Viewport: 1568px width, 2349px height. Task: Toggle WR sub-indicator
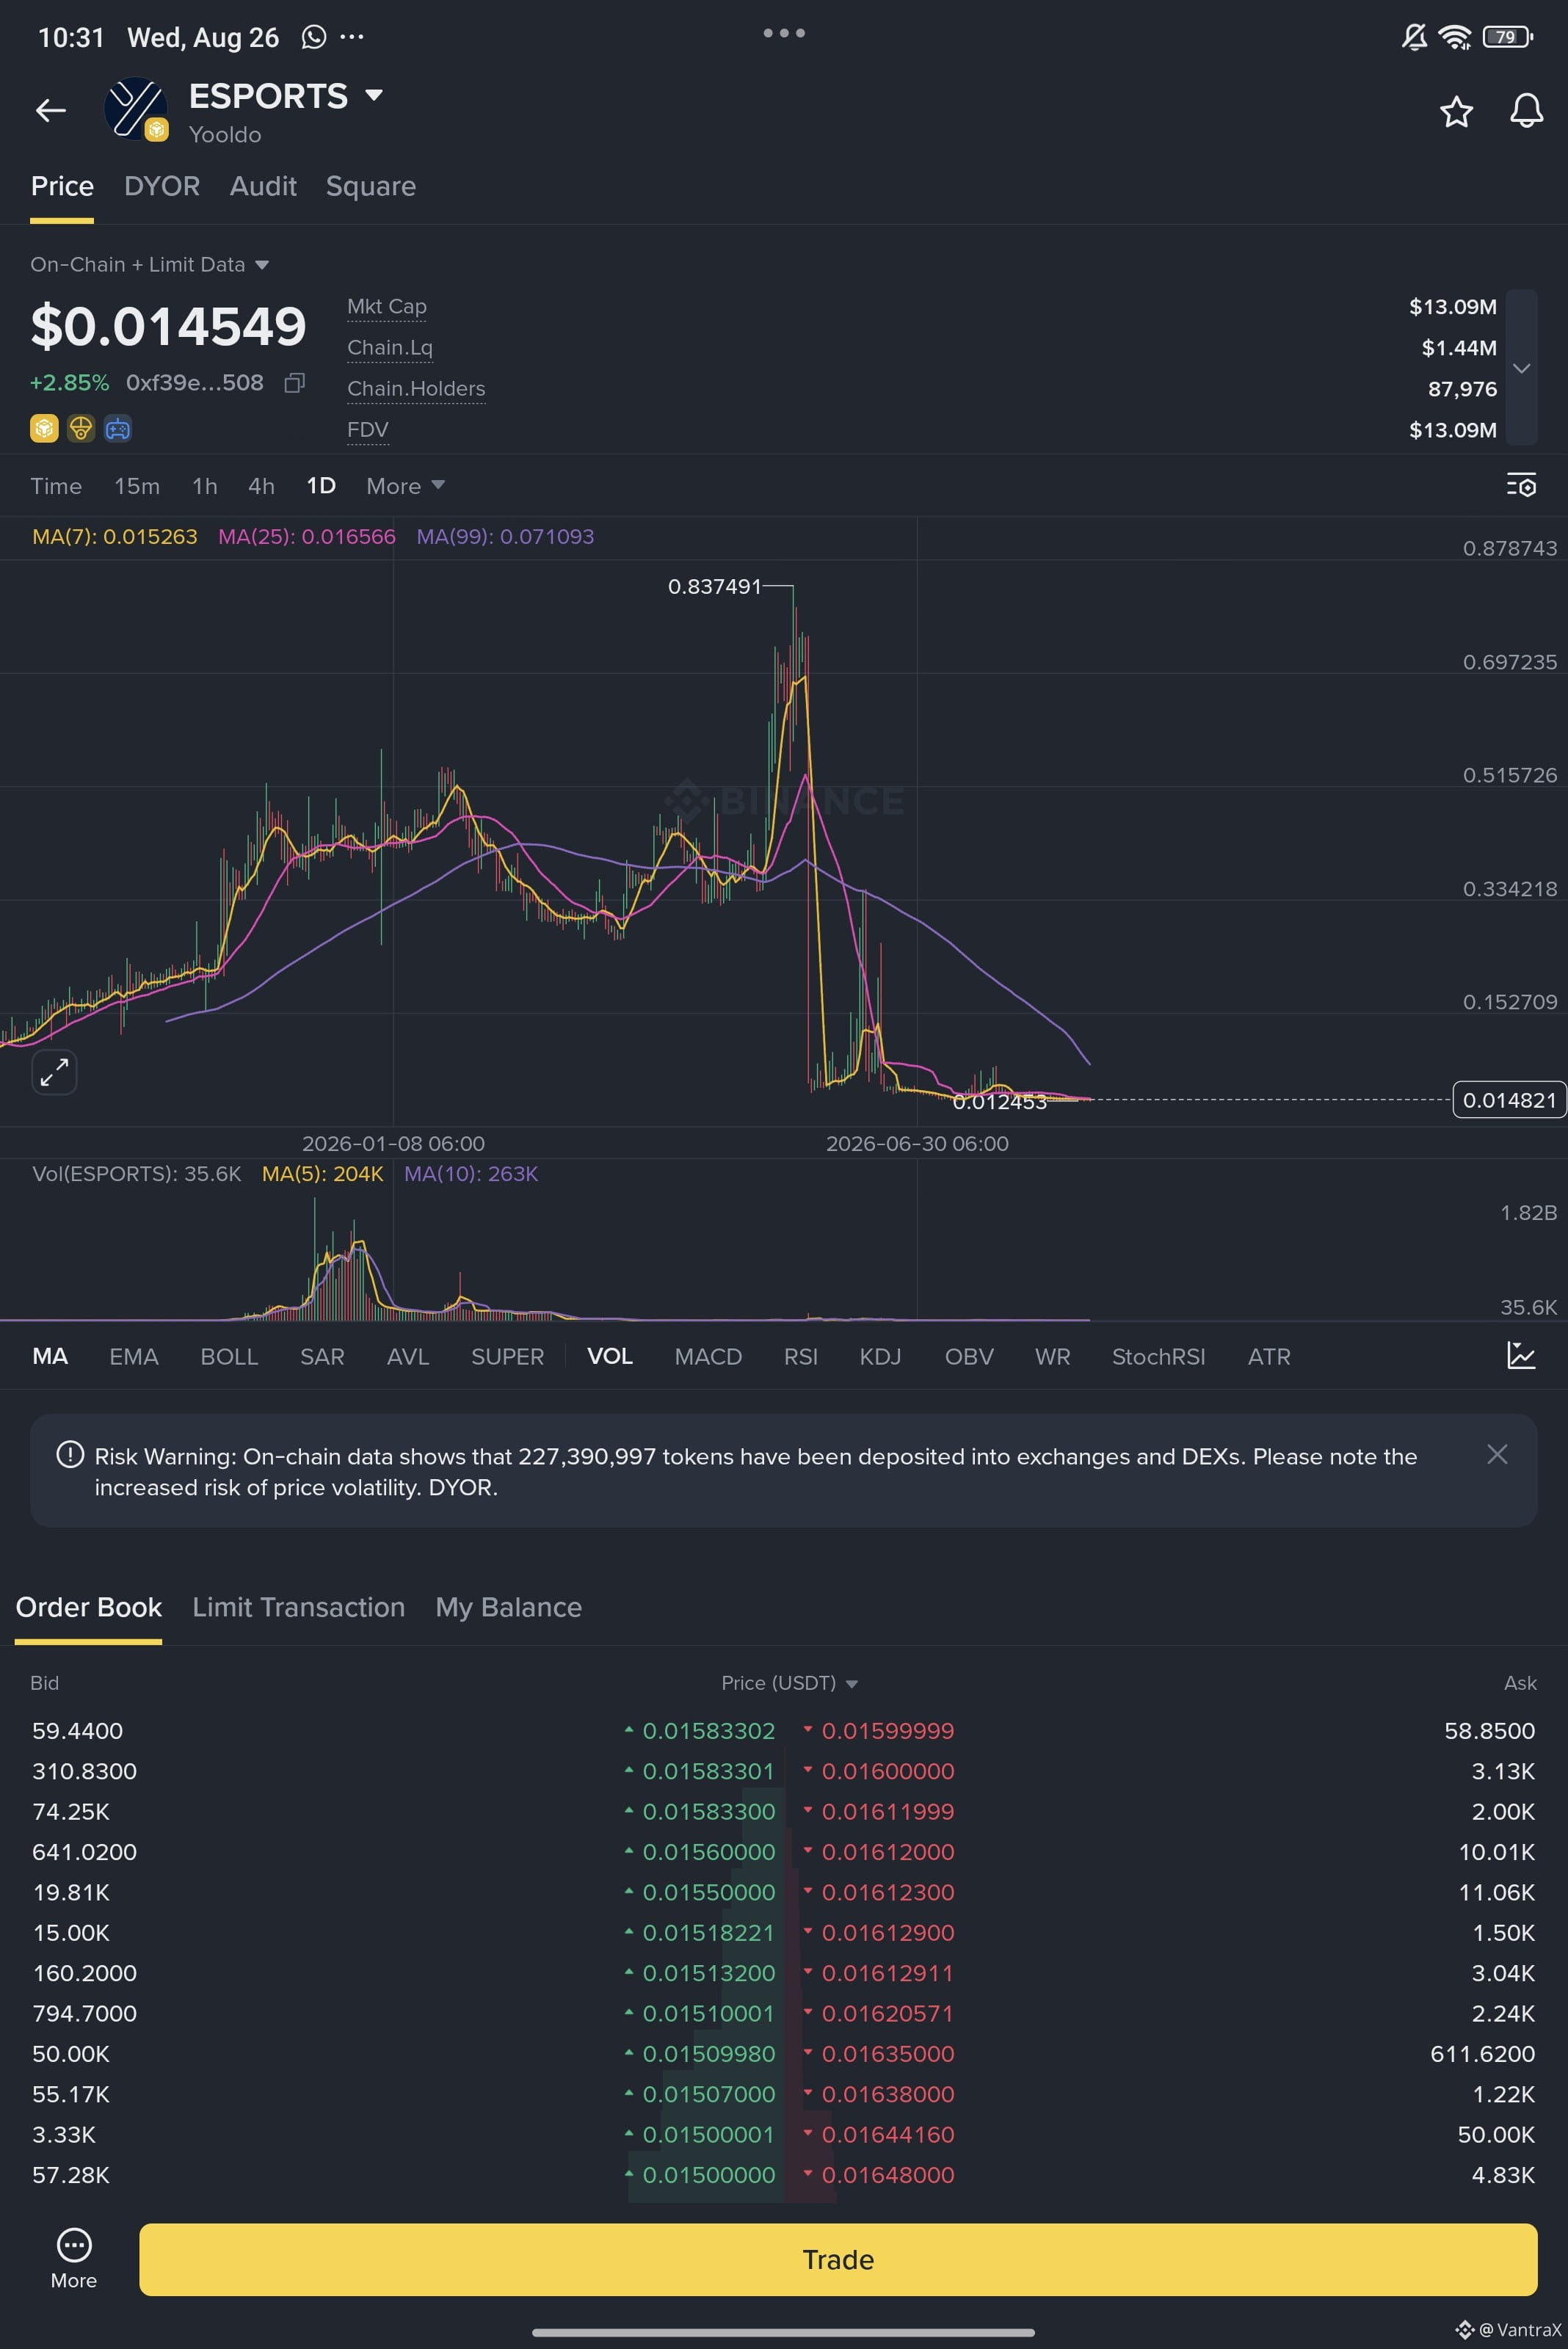click(x=1053, y=1357)
